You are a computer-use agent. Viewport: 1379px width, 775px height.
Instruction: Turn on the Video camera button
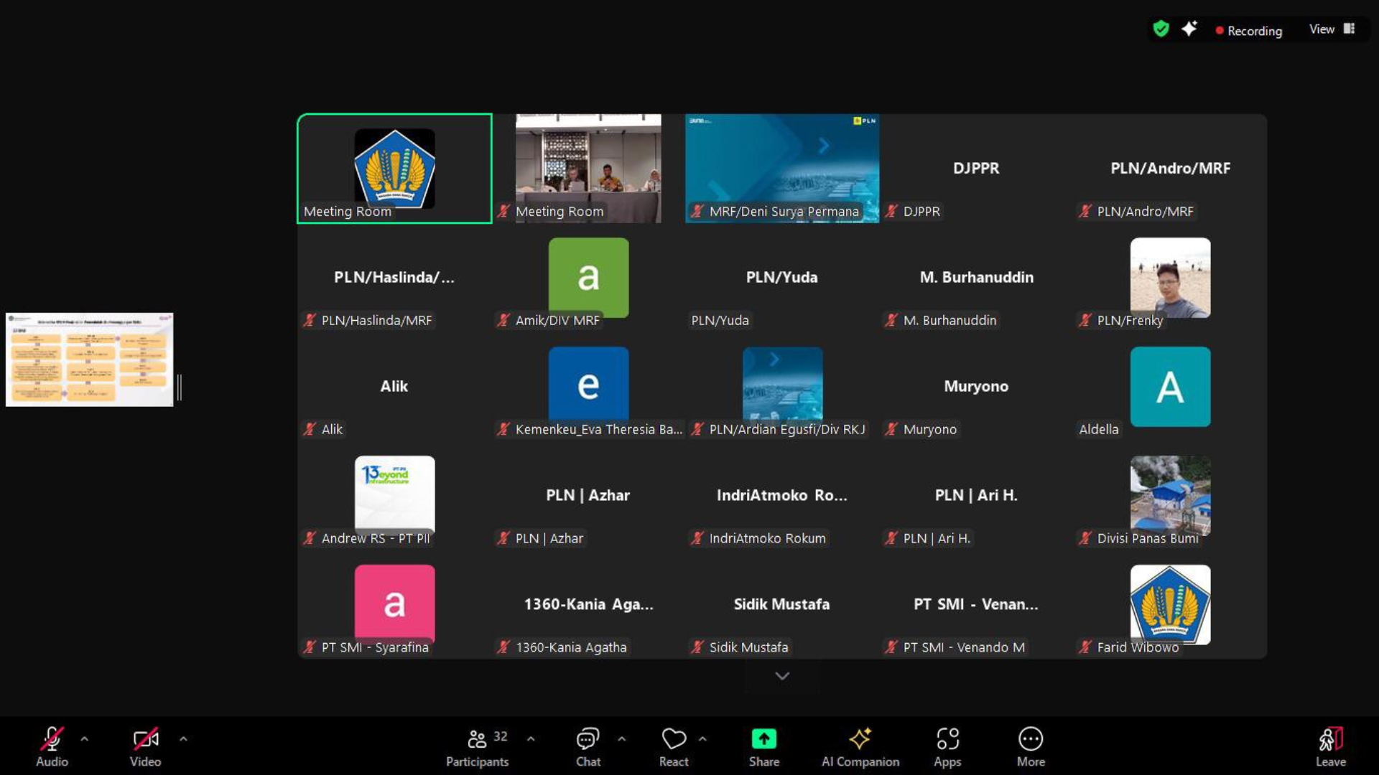(x=145, y=746)
